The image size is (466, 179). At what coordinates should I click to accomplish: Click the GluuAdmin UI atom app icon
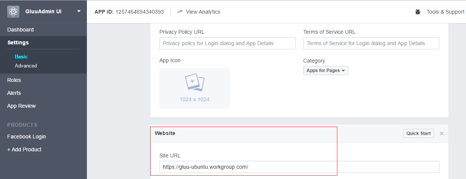pyautogui.click(x=13, y=12)
